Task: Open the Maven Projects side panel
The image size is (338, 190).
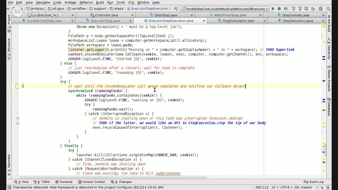Action: click(x=329, y=78)
